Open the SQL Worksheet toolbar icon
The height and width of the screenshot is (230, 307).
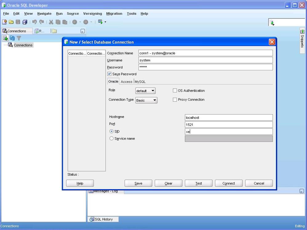pos(100,22)
